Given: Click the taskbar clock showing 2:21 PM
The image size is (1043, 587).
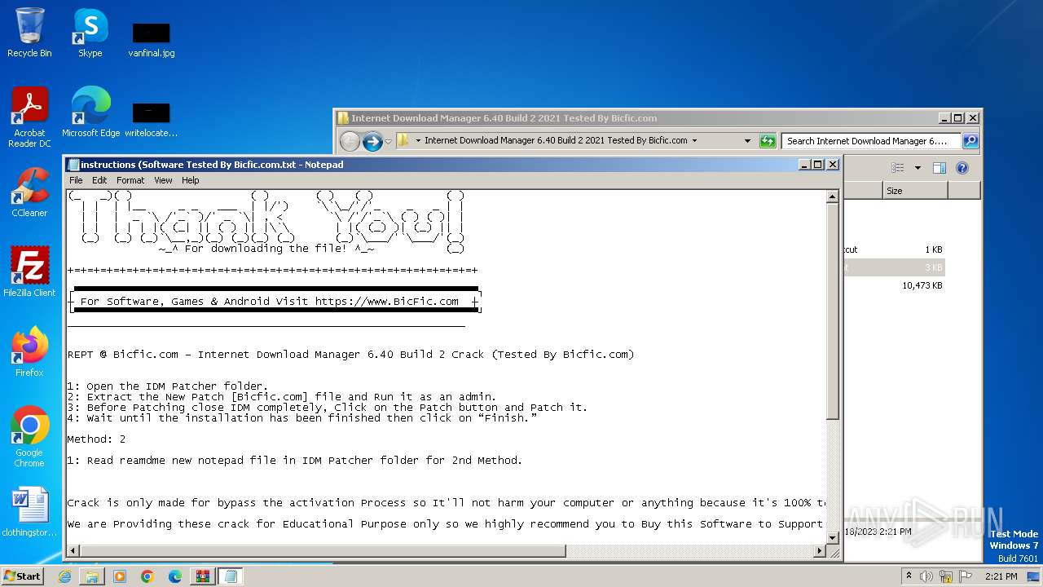Looking at the screenshot, I should tap(1001, 576).
